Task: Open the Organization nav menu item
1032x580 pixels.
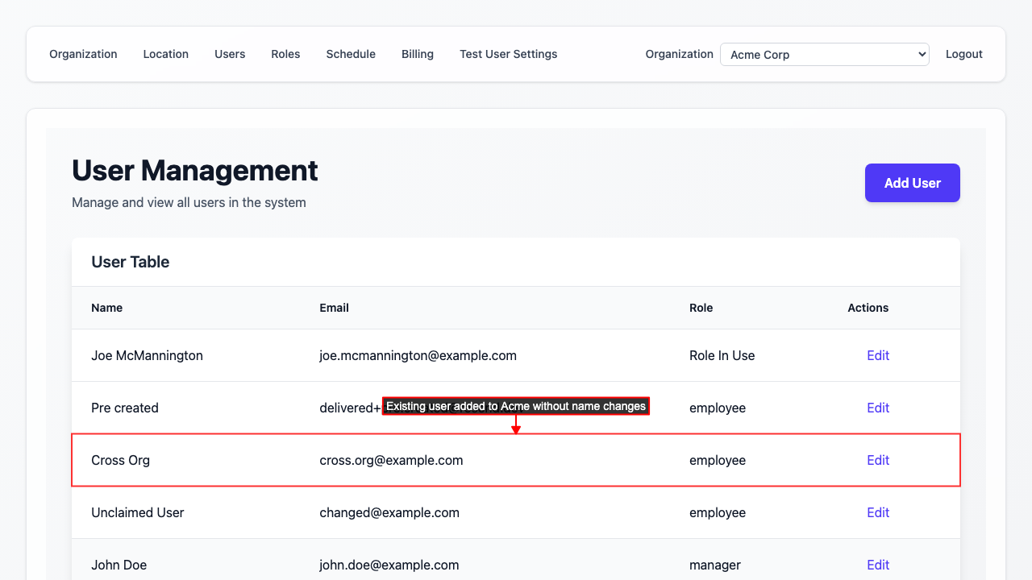Action: tap(83, 54)
